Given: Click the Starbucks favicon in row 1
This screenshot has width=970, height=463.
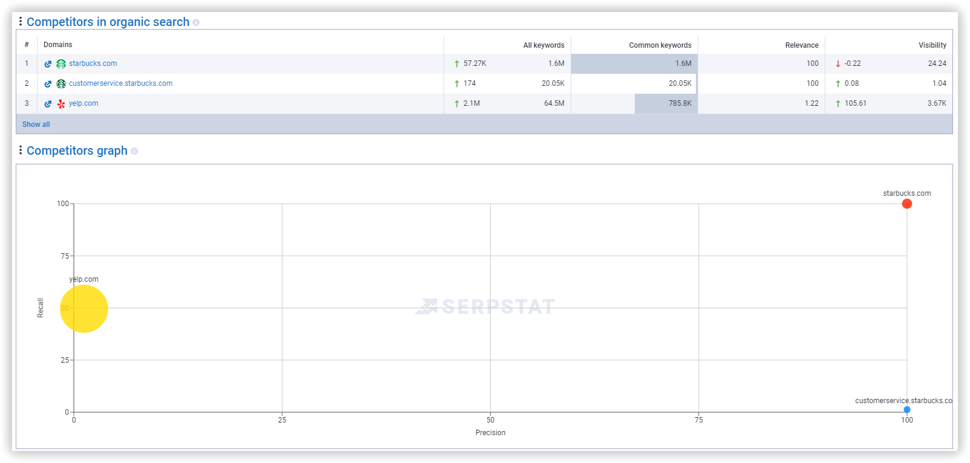Looking at the screenshot, I should click(61, 64).
